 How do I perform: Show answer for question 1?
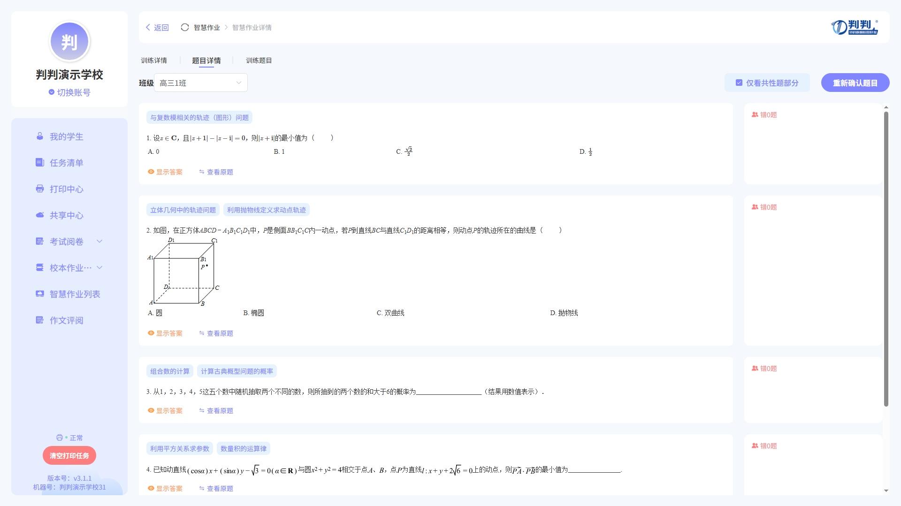tap(165, 172)
